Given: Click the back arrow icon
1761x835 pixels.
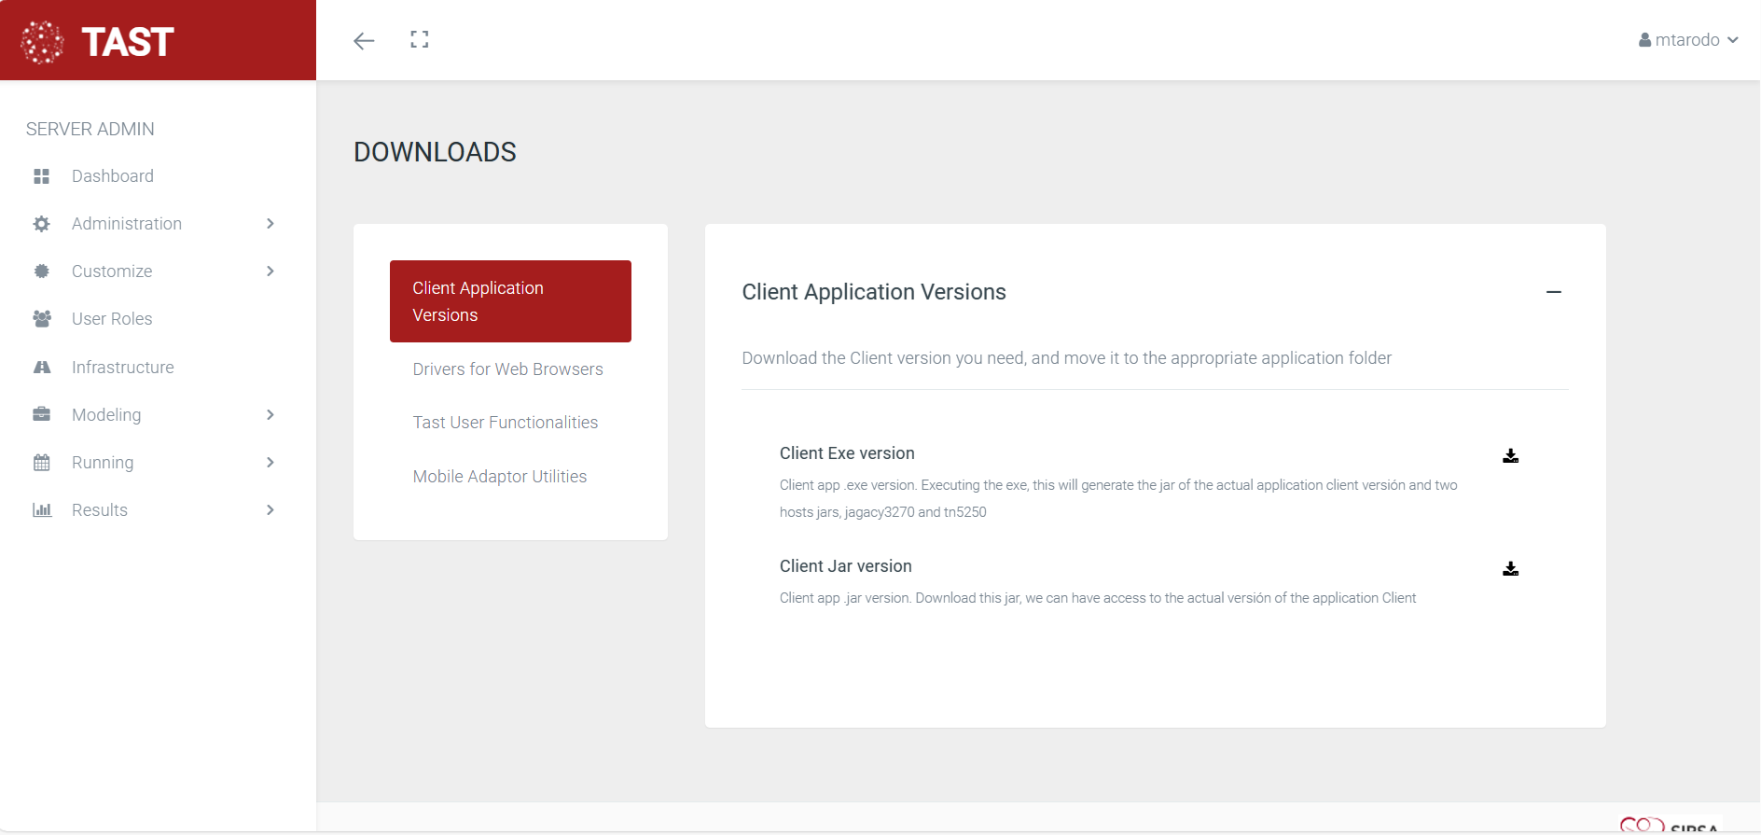Looking at the screenshot, I should click(364, 40).
